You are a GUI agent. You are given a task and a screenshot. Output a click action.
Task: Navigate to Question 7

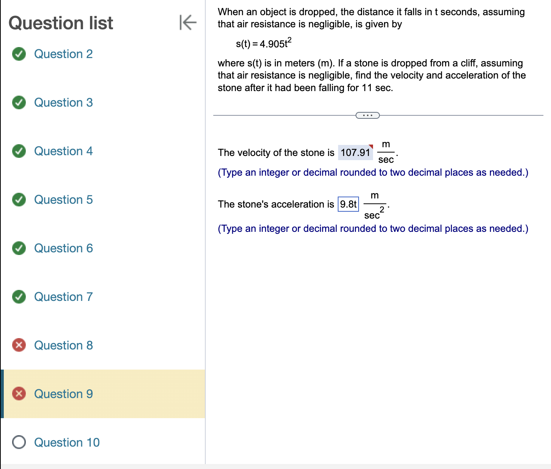[63, 297]
